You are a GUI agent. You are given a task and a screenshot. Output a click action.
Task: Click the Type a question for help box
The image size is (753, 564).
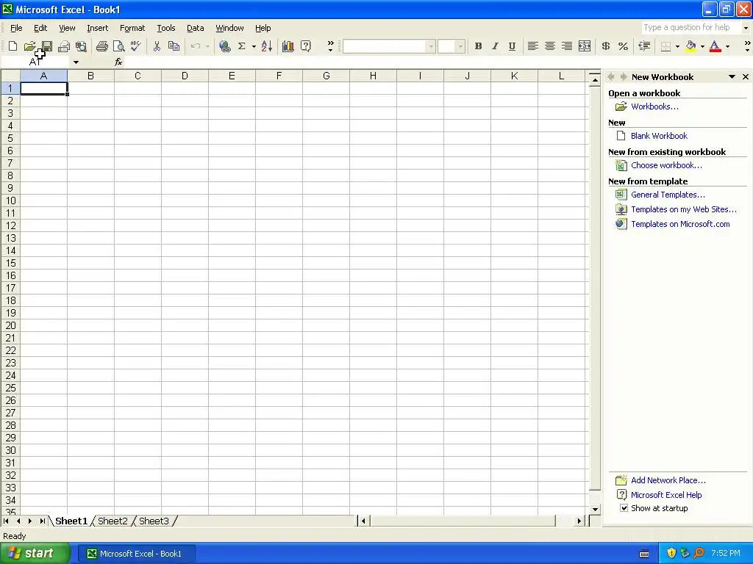691,28
